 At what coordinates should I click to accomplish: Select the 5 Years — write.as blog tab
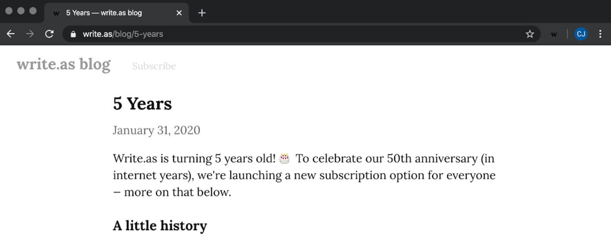116,13
